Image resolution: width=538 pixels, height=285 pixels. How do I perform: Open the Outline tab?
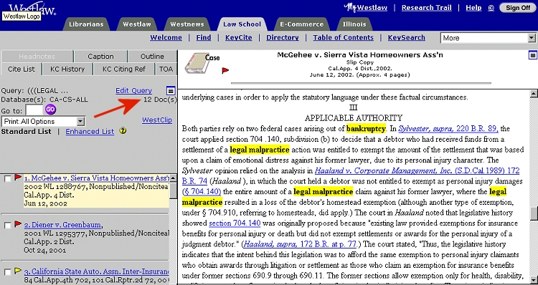152,56
